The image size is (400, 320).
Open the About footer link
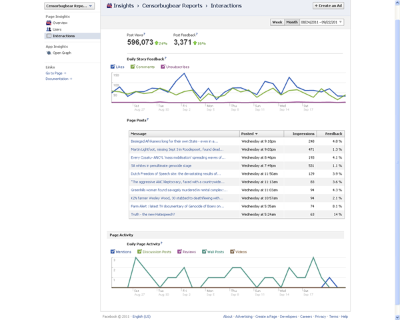click(x=227, y=317)
